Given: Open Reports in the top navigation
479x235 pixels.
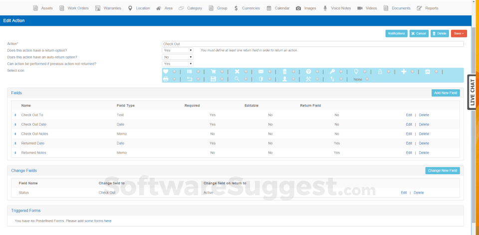Looking at the screenshot, I should click(428, 8).
